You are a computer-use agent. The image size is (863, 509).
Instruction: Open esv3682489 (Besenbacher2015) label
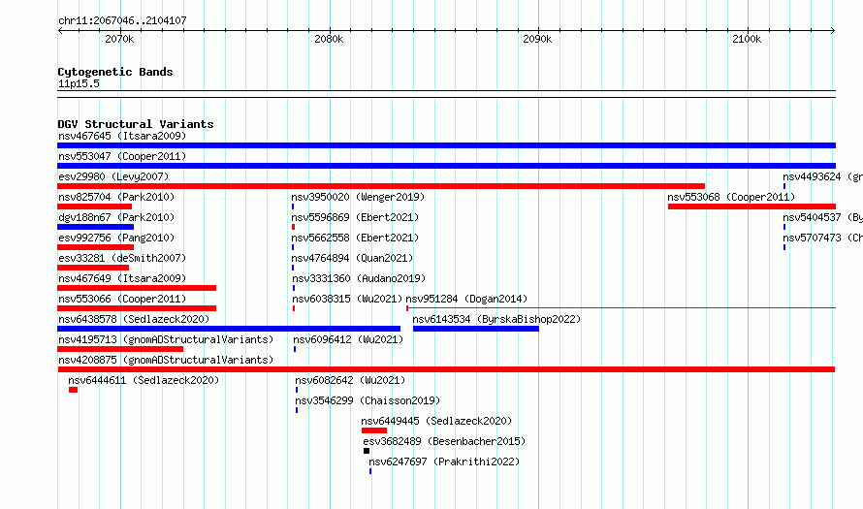(x=444, y=441)
